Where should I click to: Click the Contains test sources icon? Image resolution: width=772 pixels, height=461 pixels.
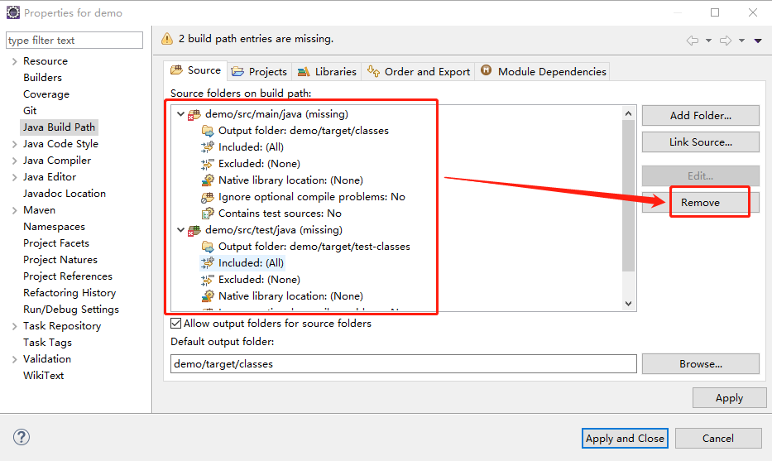pyautogui.click(x=208, y=214)
